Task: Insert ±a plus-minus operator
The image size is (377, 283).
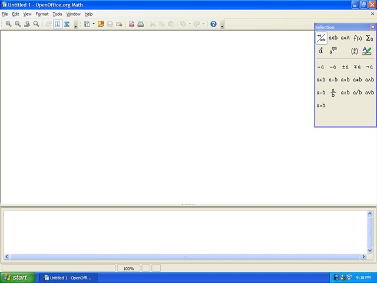Action: click(x=345, y=67)
